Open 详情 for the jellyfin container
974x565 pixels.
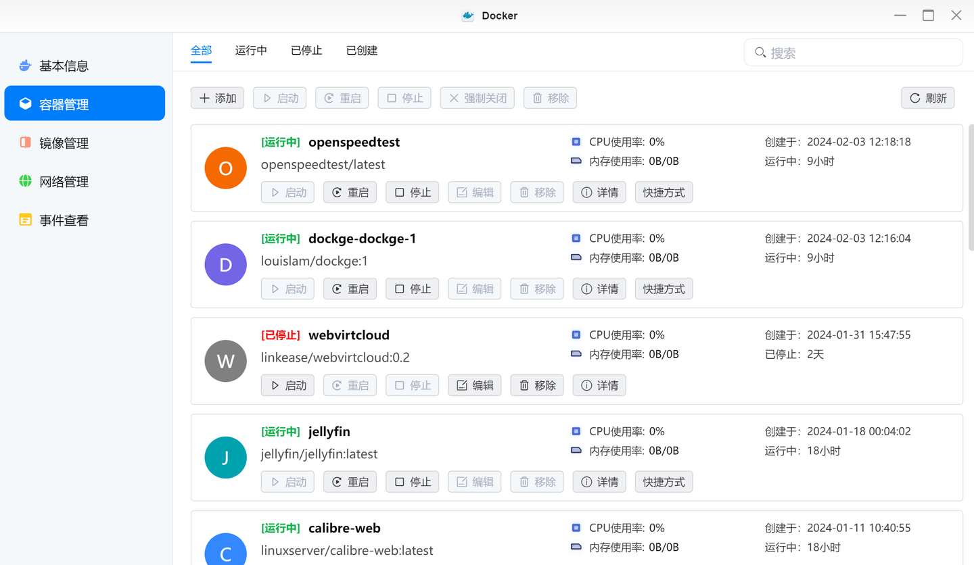[x=599, y=481]
